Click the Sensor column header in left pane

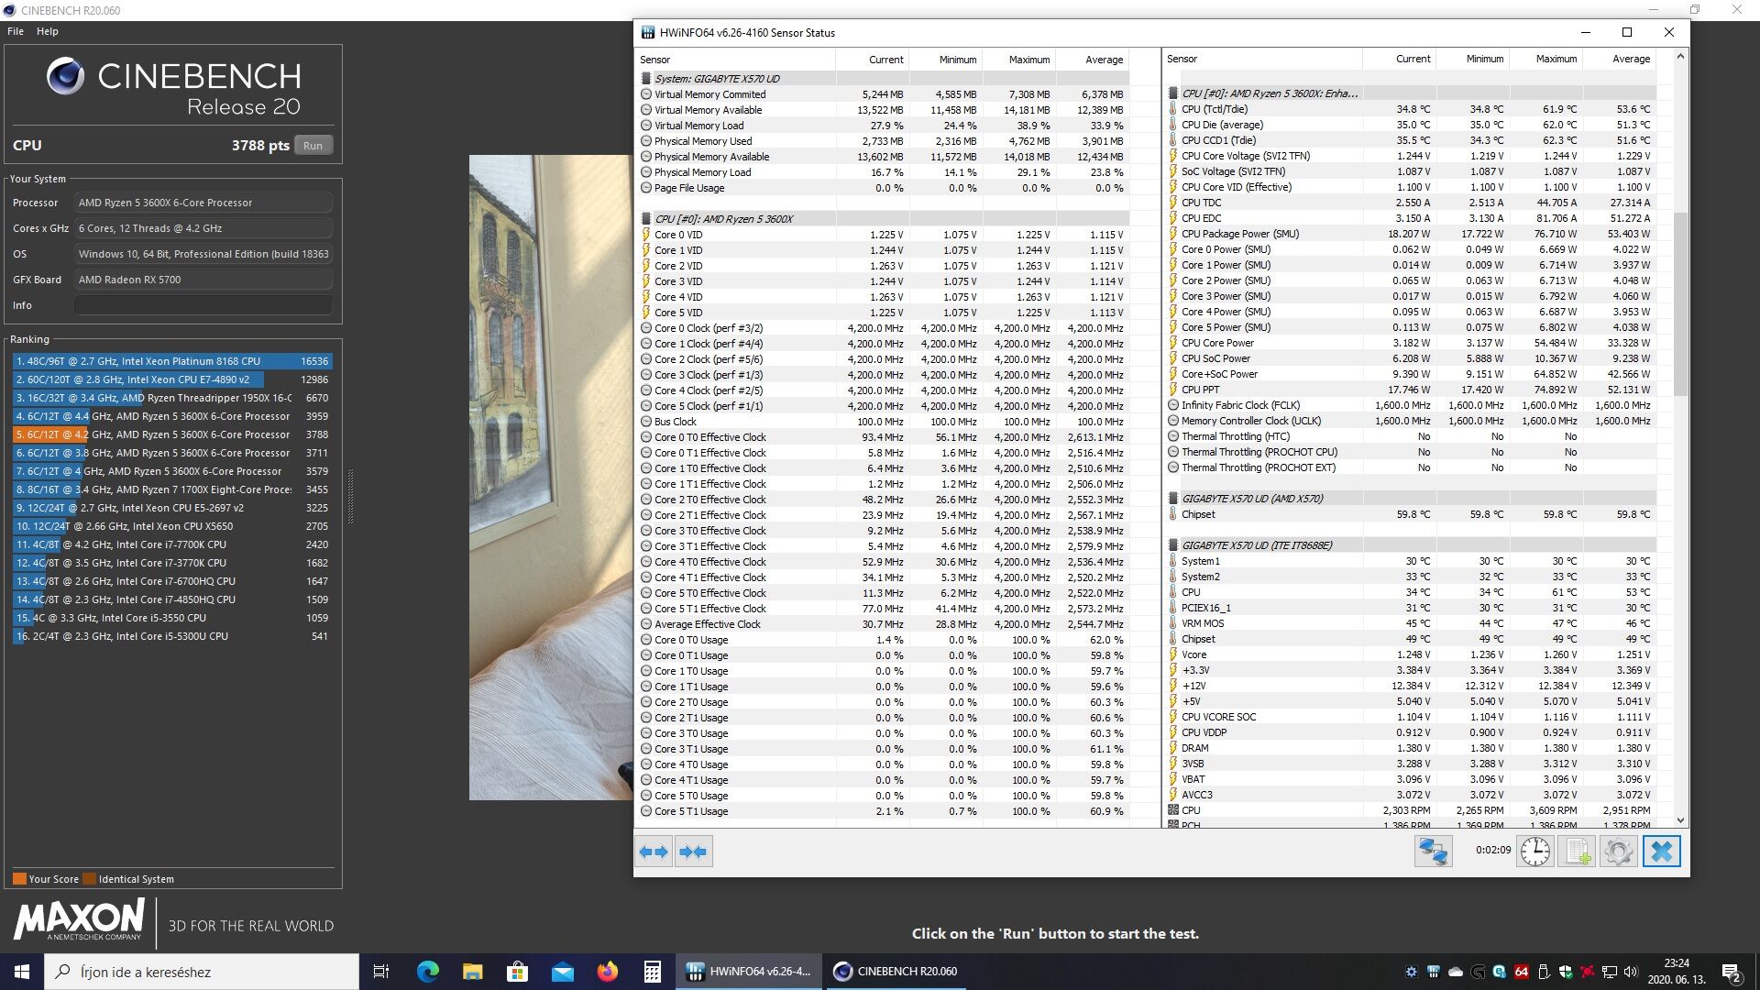coord(735,60)
